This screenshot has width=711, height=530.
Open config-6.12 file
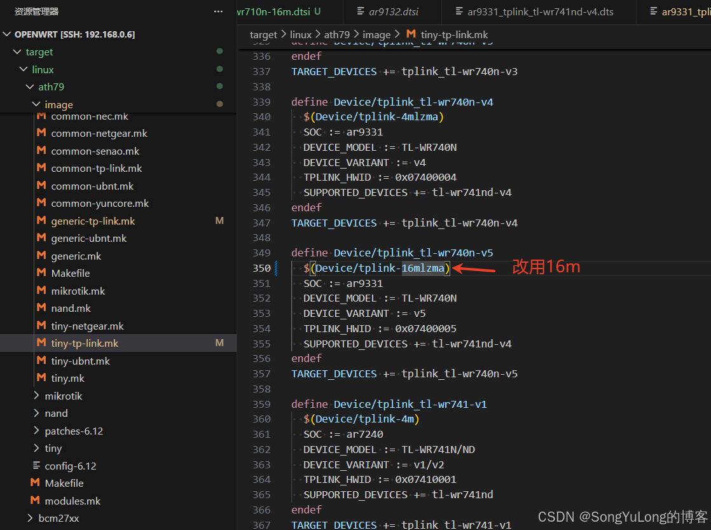point(71,466)
